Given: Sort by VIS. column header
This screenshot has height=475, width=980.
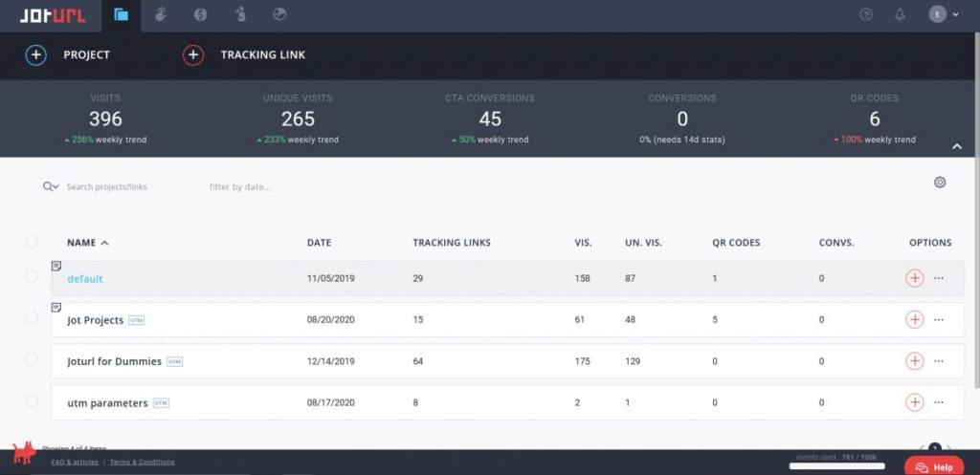Looking at the screenshot, I should click(x=583, y=243).
